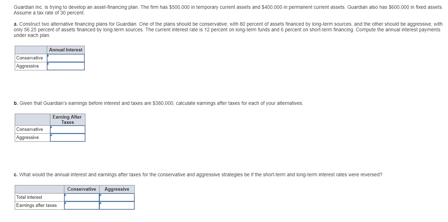Click the Earnings after taxes field under Conservative
The image size is (448, 222).
point(82,205)
